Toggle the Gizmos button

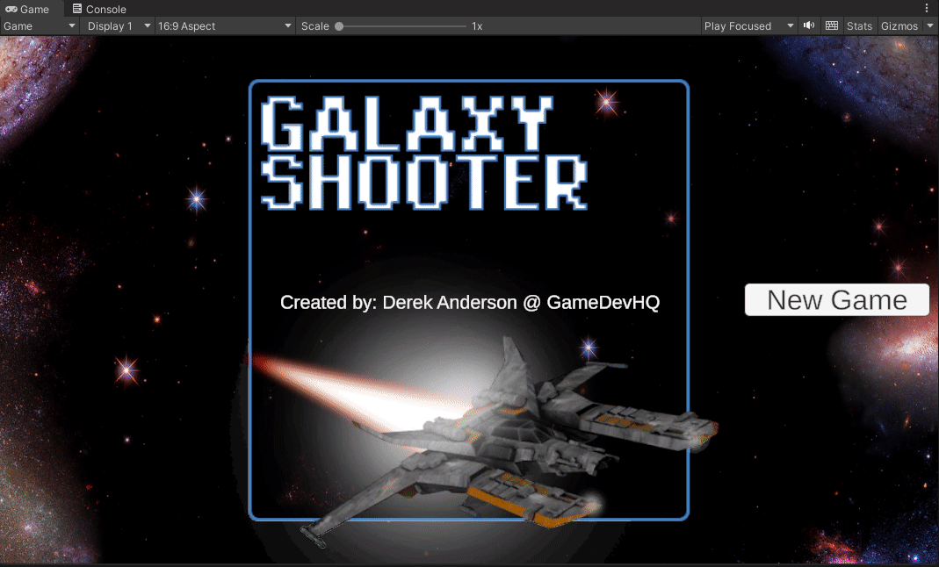click(899, 26)
